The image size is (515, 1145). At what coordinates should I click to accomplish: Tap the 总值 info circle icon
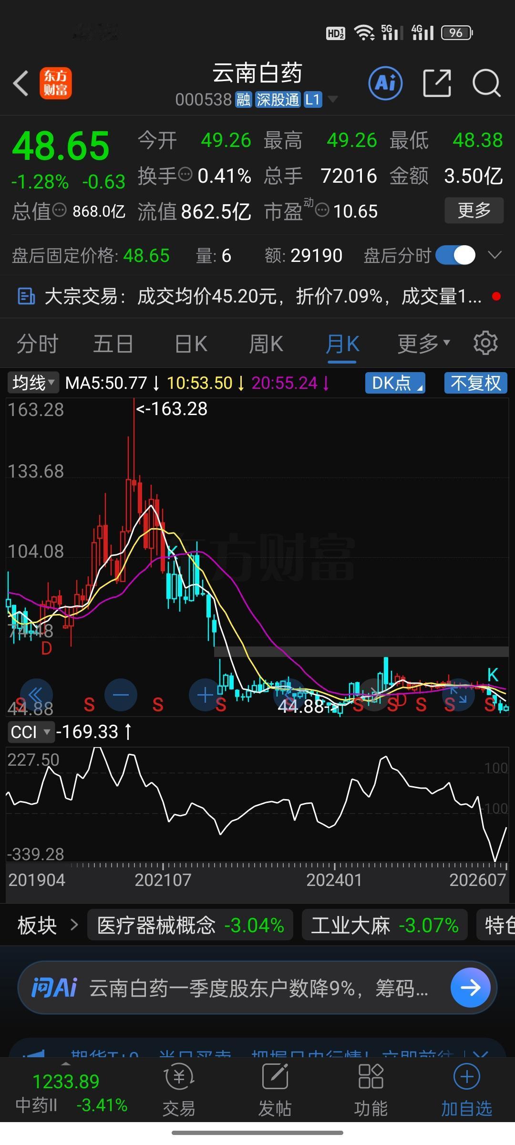pos(59,209)
